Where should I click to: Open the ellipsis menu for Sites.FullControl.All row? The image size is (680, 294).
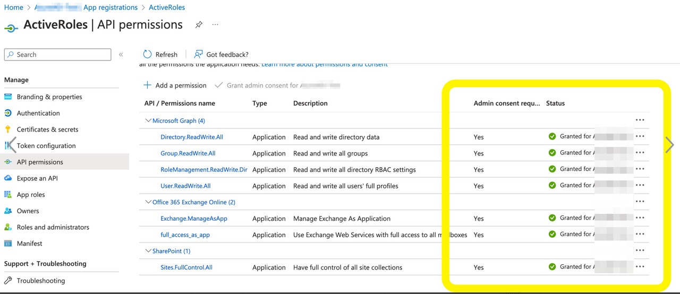point(640,267)
